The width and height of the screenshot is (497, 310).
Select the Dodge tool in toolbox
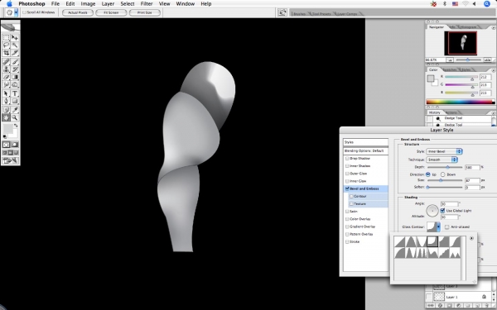[15, 84]
